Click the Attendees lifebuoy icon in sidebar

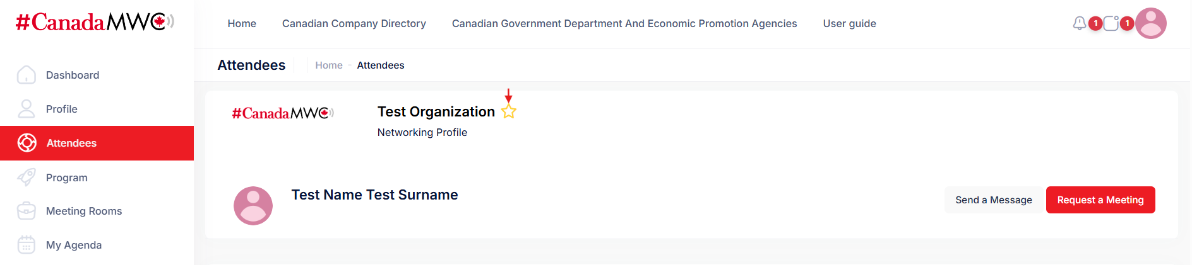(x=27, y=143)
